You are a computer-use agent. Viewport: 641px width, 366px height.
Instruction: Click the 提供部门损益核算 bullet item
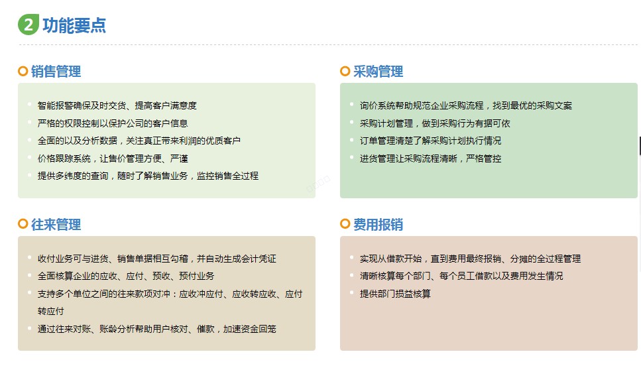[395, 294]
